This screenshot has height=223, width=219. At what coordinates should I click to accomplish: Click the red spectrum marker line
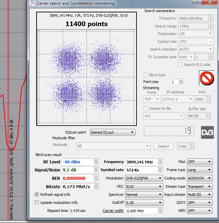point(8,111)
